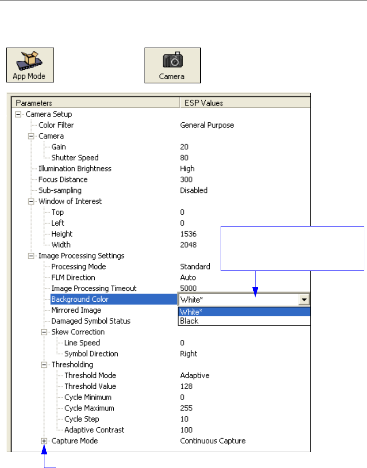Choose Black in the dropdown list
Image resolution: width=367 pixels, height=468 pixels.
click(244, 321)
